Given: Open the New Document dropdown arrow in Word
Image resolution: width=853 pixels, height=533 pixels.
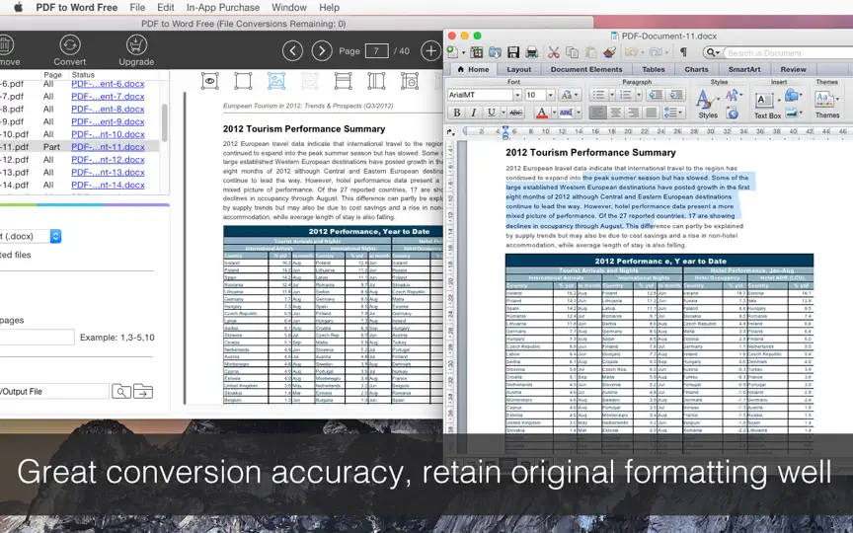Looking at the screenshot, I should pos(463,52).
